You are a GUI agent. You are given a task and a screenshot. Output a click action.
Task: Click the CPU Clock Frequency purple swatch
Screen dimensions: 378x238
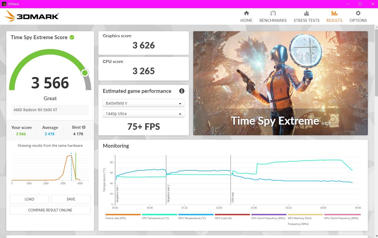click(x=269, y=215)
